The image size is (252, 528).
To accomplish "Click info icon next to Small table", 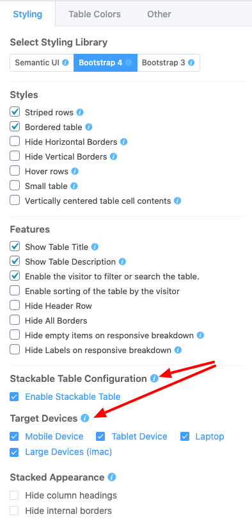I will [x=74, y=186].
